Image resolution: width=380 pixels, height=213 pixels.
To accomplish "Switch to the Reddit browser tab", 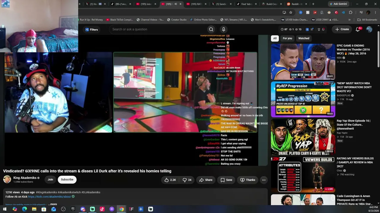I will (296, 4).
